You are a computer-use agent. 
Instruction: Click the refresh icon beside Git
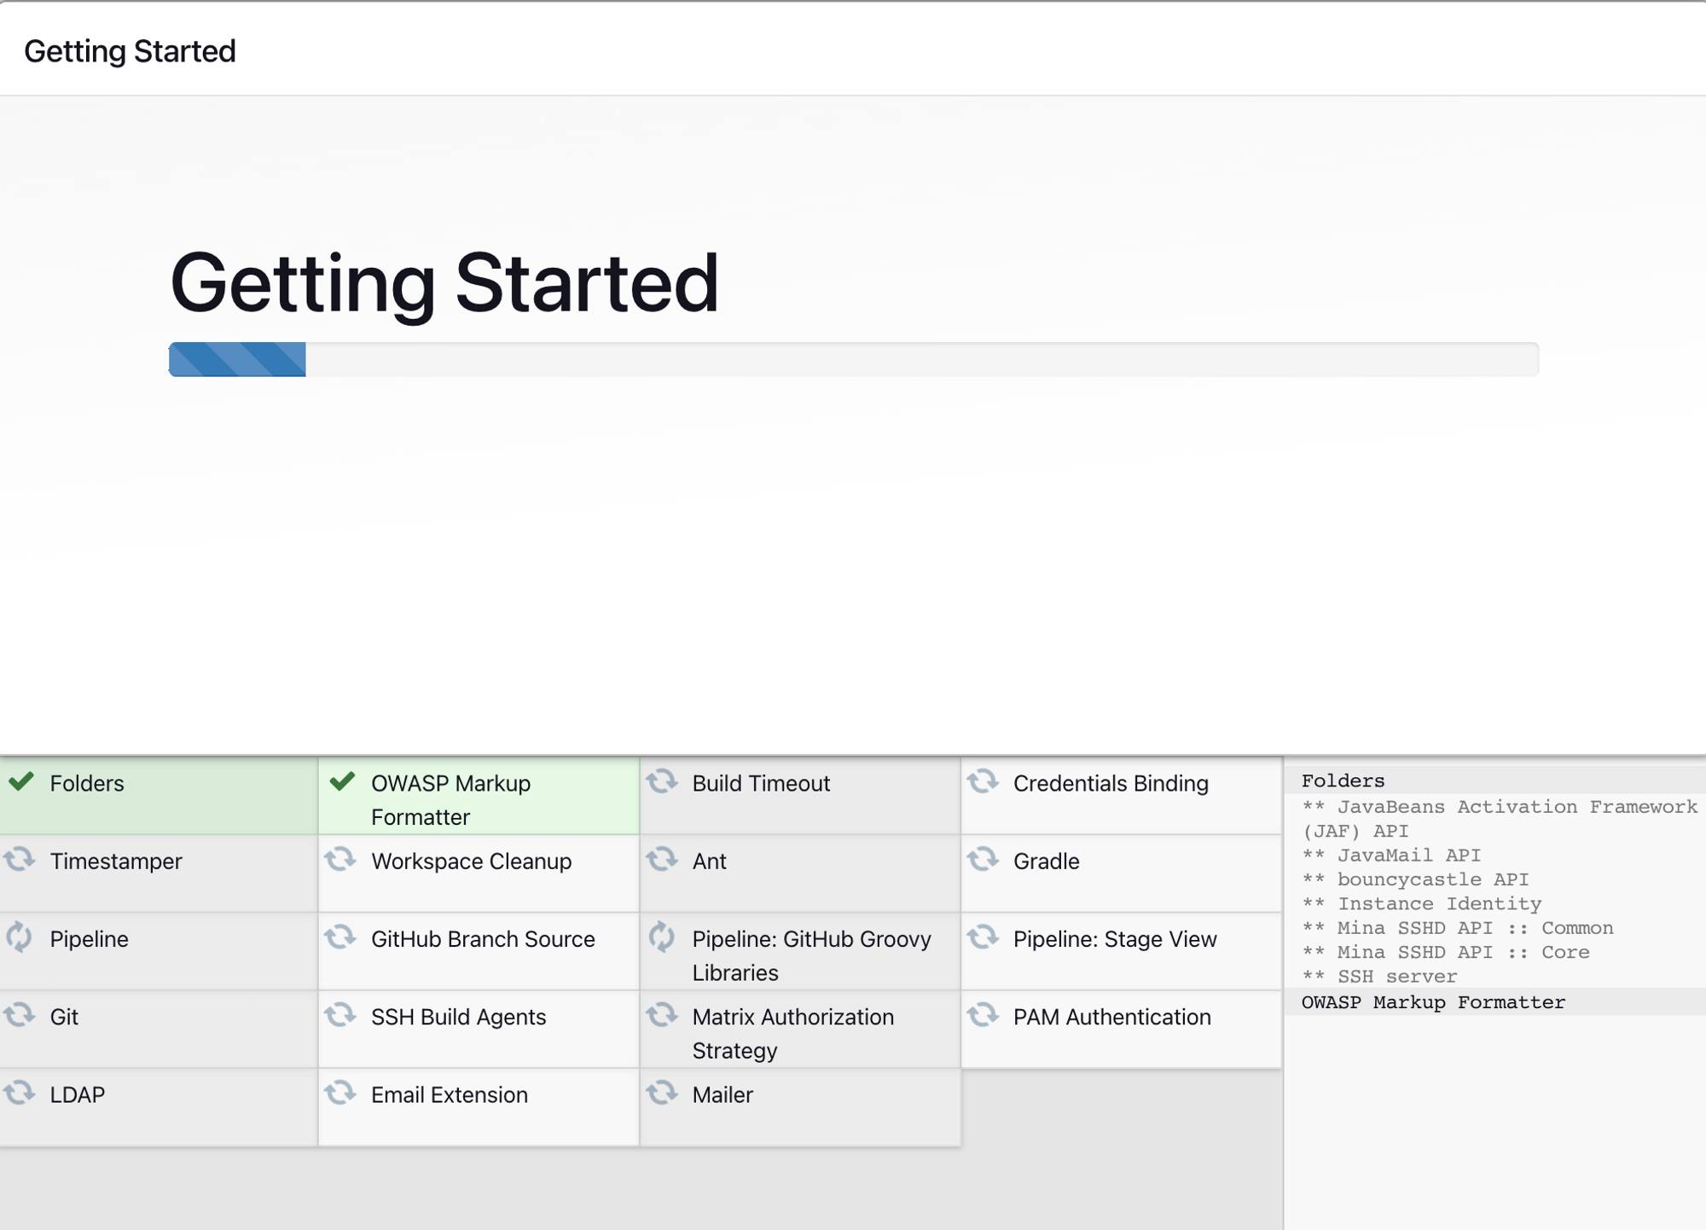coord(19,1015)
